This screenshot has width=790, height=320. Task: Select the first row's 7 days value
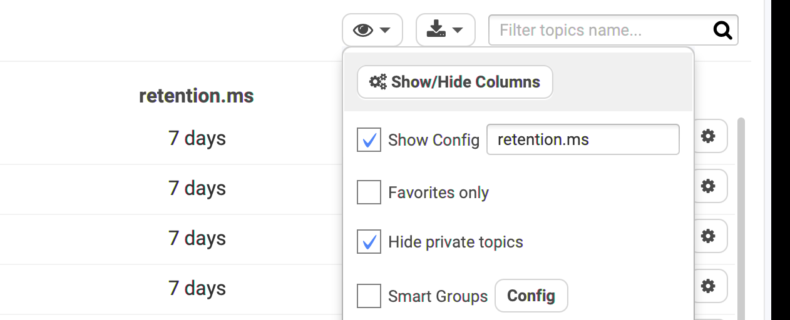point(197,138)
